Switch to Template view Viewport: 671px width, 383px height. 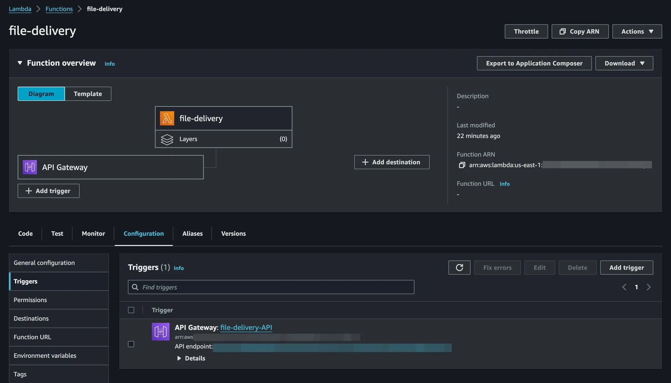[x=88, y=94]
